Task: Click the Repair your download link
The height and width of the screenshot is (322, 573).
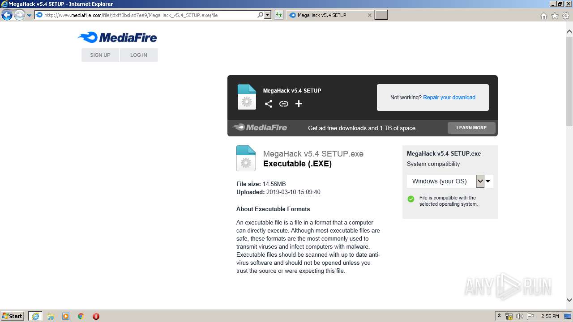Action: point(449,97)
